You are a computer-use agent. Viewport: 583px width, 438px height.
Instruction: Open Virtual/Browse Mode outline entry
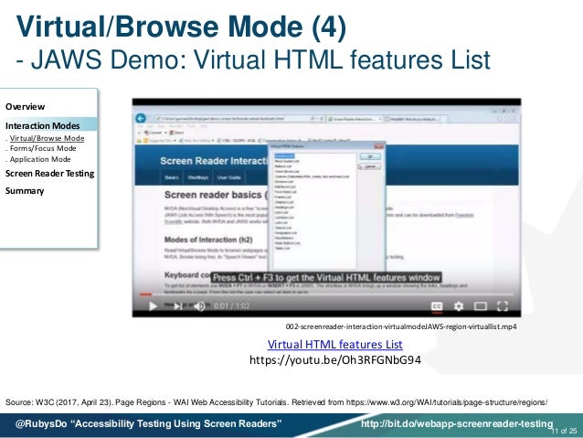[47, 138]
